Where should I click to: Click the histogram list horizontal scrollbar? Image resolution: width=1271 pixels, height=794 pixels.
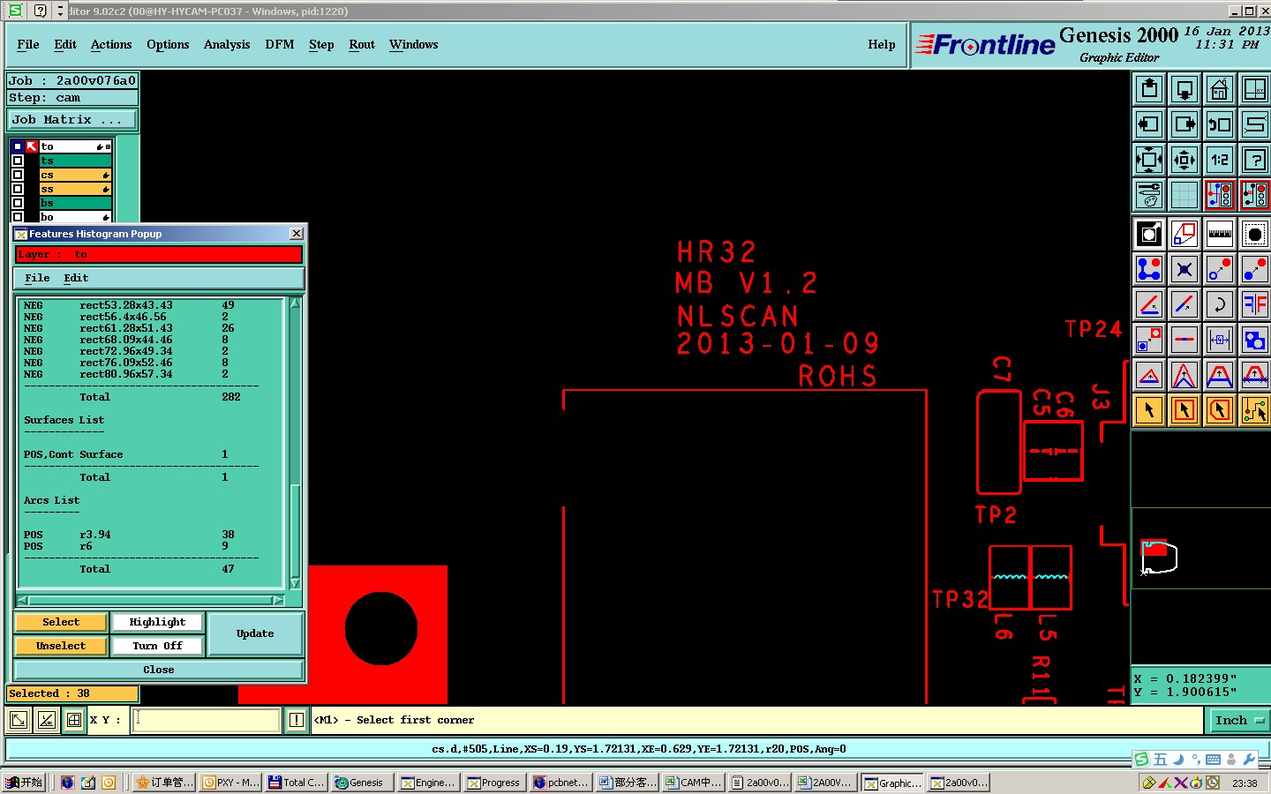pyautogui.click(x=151, y=600)
